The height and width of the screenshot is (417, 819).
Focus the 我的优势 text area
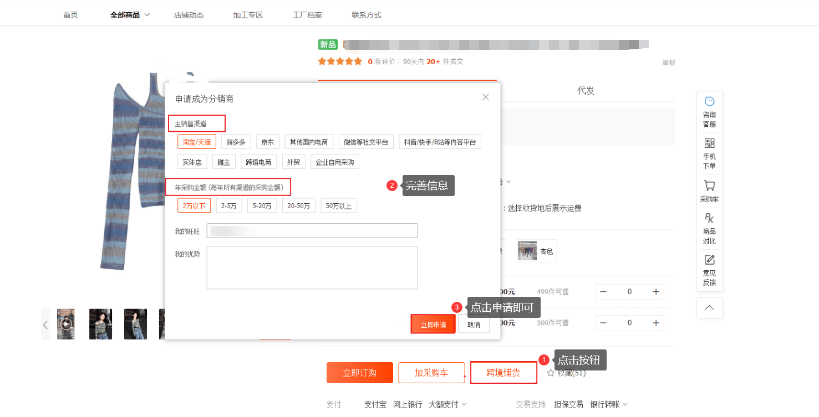coord(312,267)
